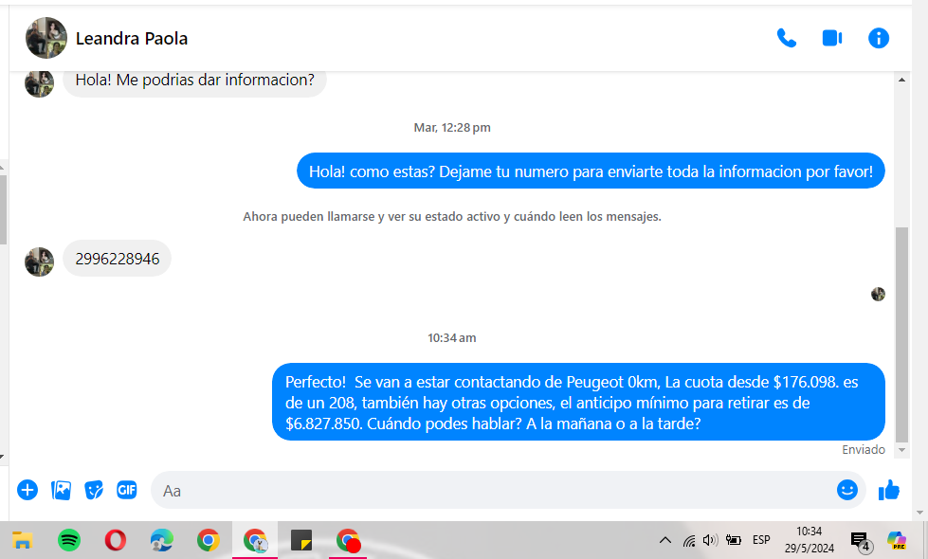Choose a sticker to send
The image size is (928, 559).
[x=94, y=490]
